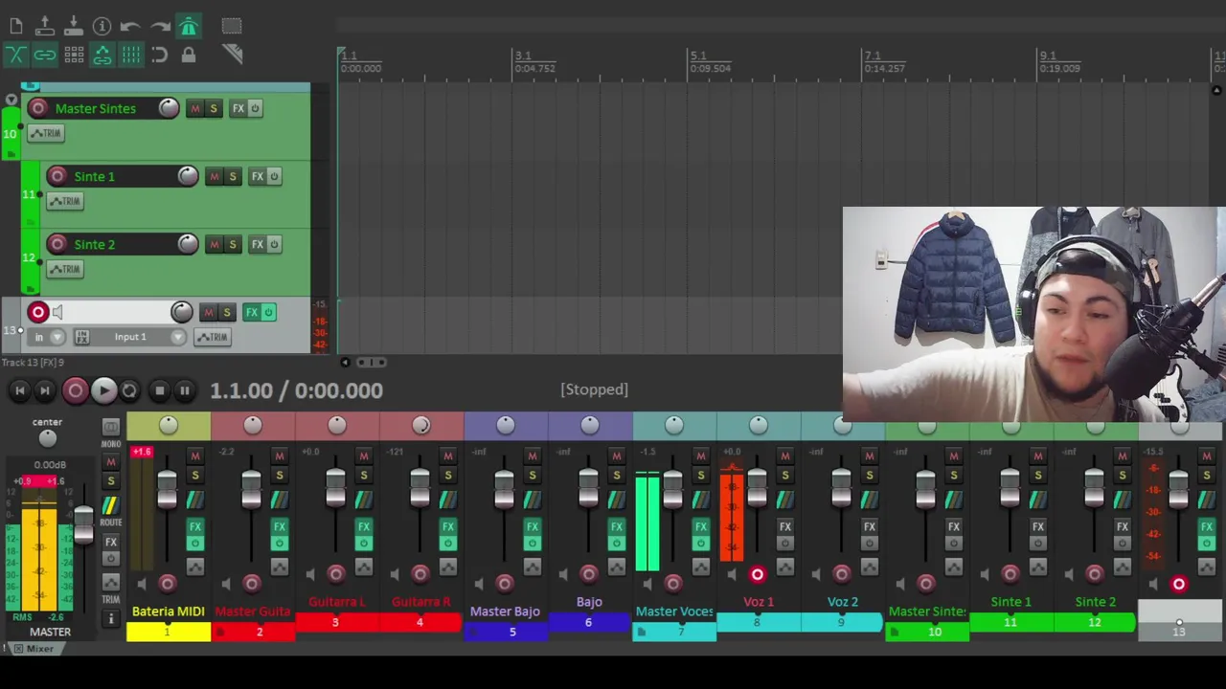This screenshot has height=689, width=1226.
Task: Toggle item grouping chain-link icon
Action: tap(44, 55)
